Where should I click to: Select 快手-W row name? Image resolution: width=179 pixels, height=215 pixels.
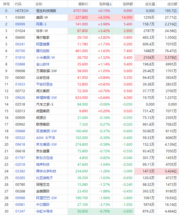pos(42,31)
